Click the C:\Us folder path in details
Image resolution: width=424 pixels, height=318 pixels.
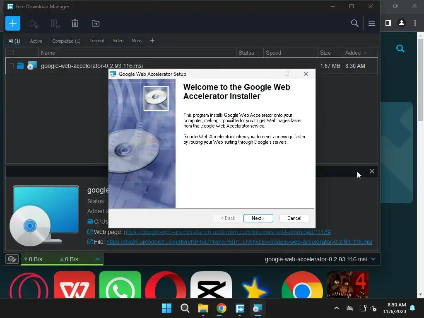98,222
